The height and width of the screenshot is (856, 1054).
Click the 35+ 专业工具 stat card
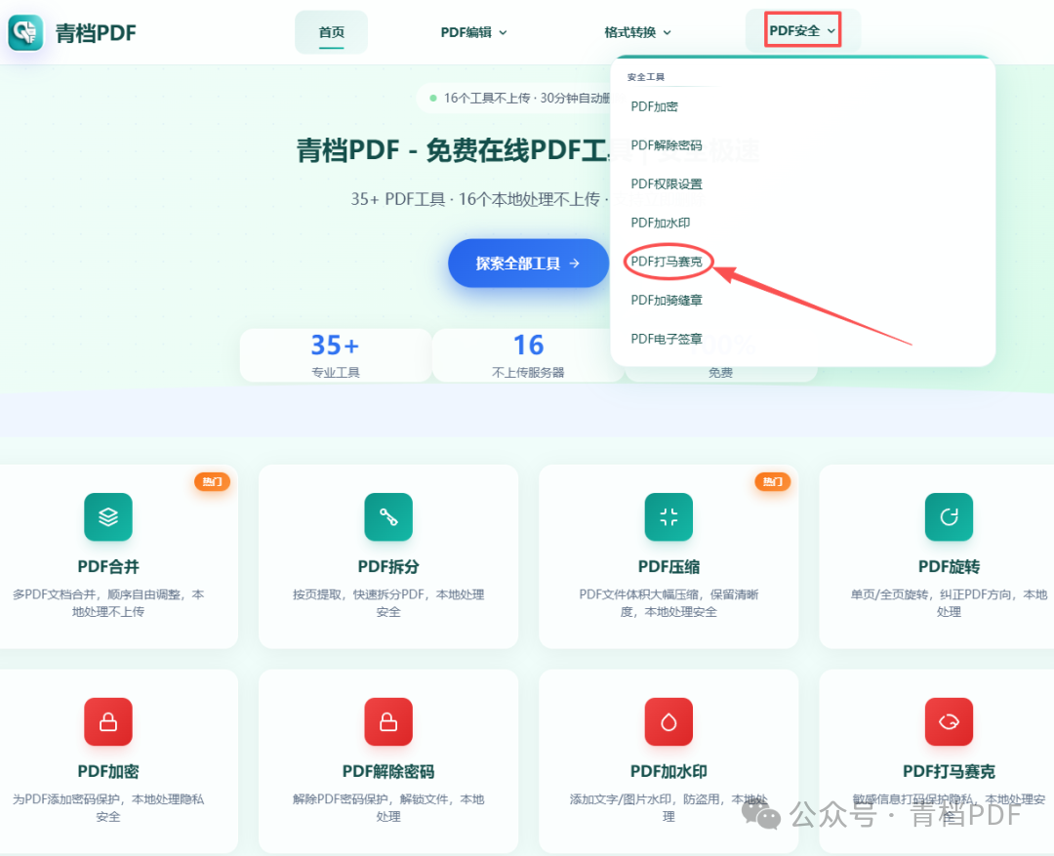coord(336,355)
